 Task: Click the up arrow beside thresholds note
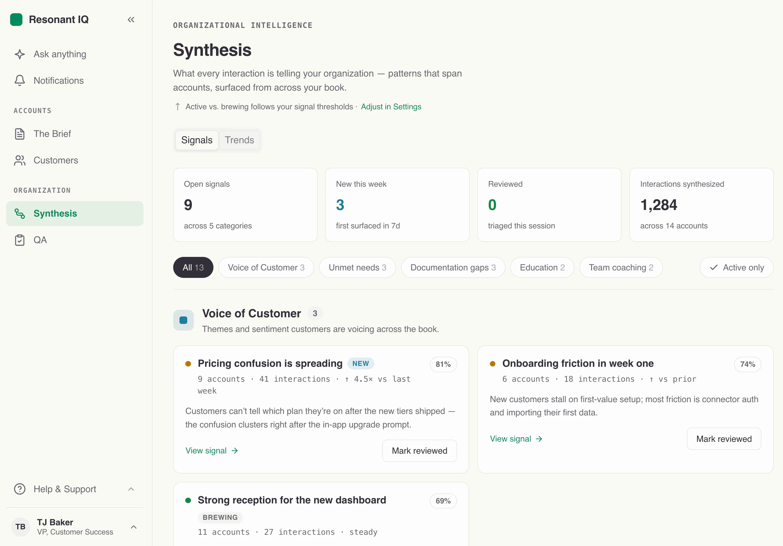point(178,107)
